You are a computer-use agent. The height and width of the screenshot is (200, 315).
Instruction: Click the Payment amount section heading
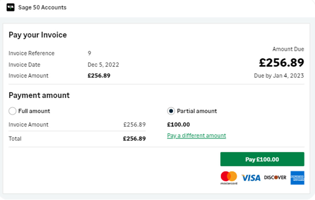(x=39, y=95)
